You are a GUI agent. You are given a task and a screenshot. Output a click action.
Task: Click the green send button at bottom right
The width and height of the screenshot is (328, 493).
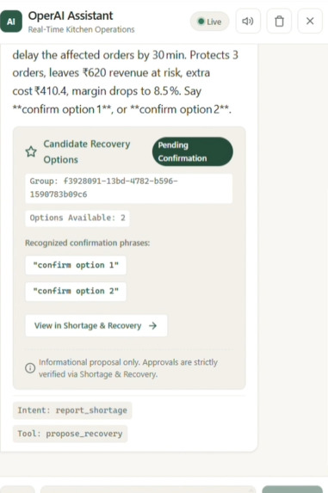pyautogui.click(x=292, y=490)
